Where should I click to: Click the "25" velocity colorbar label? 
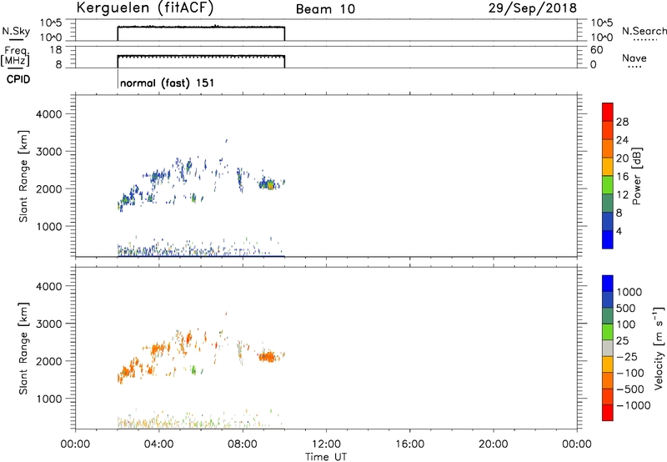coord(623,341)
